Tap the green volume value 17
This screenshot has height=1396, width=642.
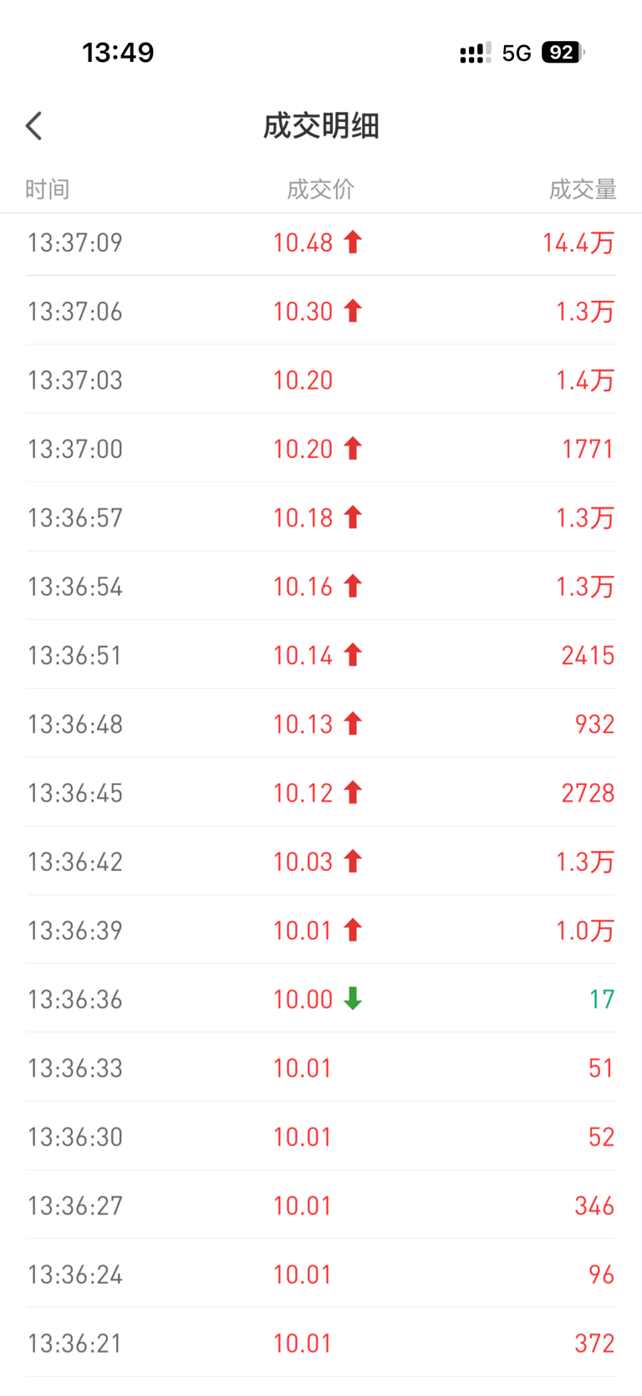point(602,999)
